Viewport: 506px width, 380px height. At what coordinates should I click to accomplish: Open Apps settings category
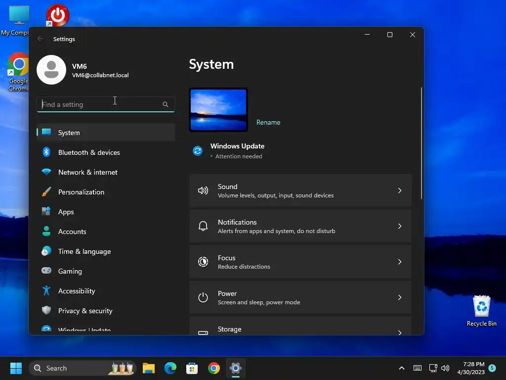(106, 212)
